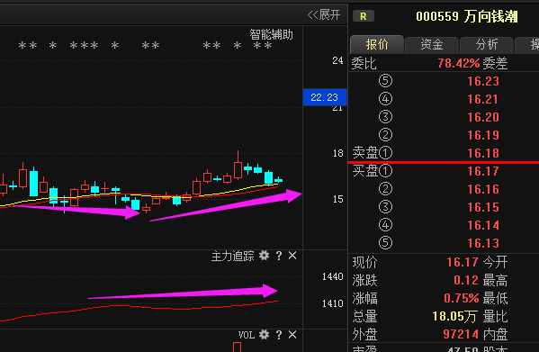Show help for the 主力追踪 indicator
This screenshot has width=539, height=352.
click(279, 256)
